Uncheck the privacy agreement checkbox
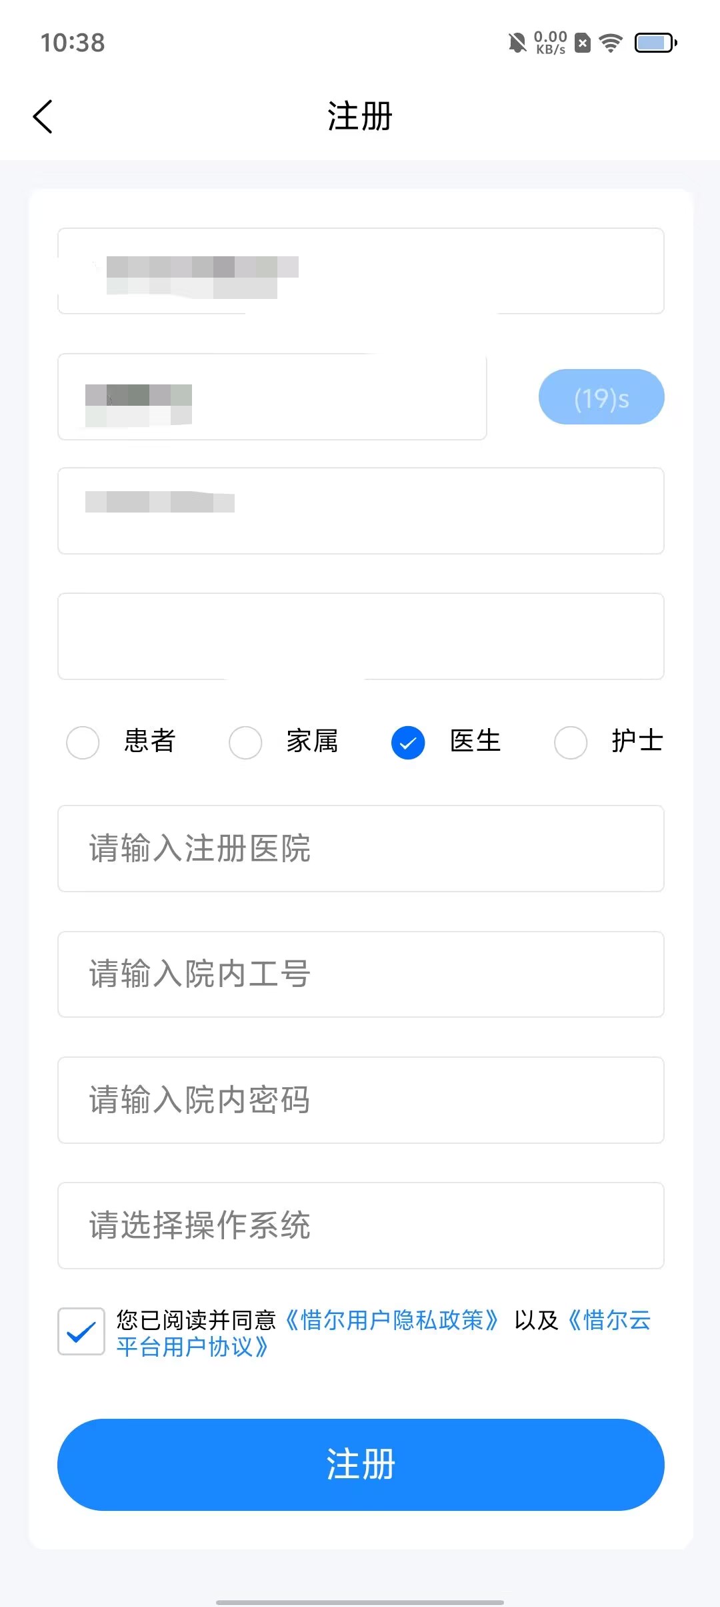 tap(81, 1331)
